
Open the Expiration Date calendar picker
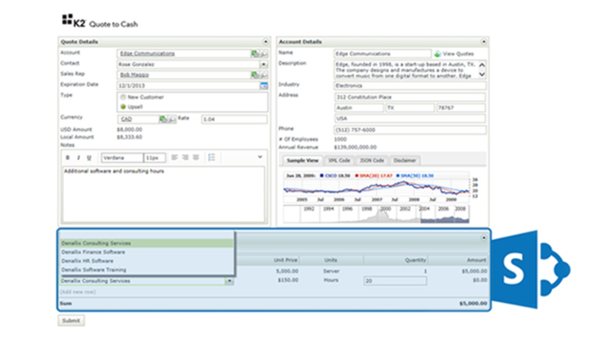(264, 86)
